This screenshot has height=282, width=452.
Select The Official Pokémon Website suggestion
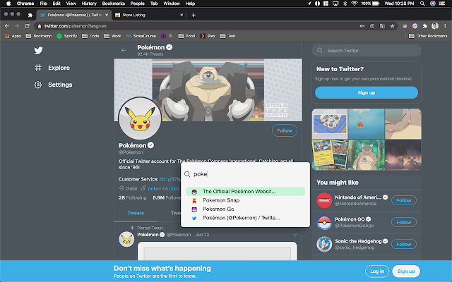245,191
